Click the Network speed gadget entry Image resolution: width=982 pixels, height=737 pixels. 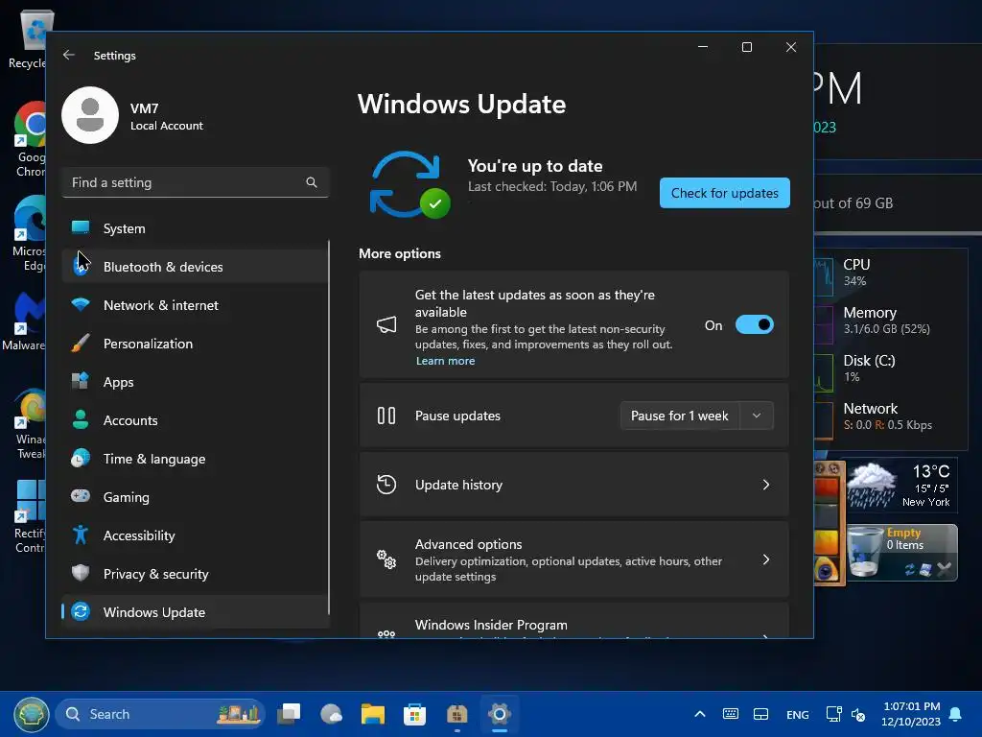(x=891, y=416)
